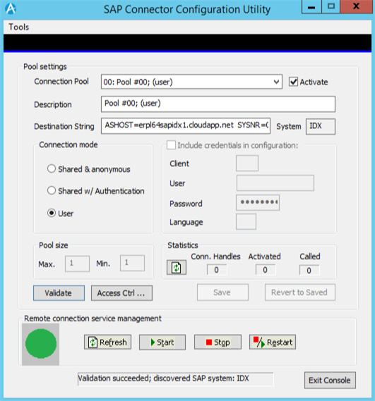375x401 pixels.
Task: Select Shared w/ Authentication mode
Action: point(52,190)
